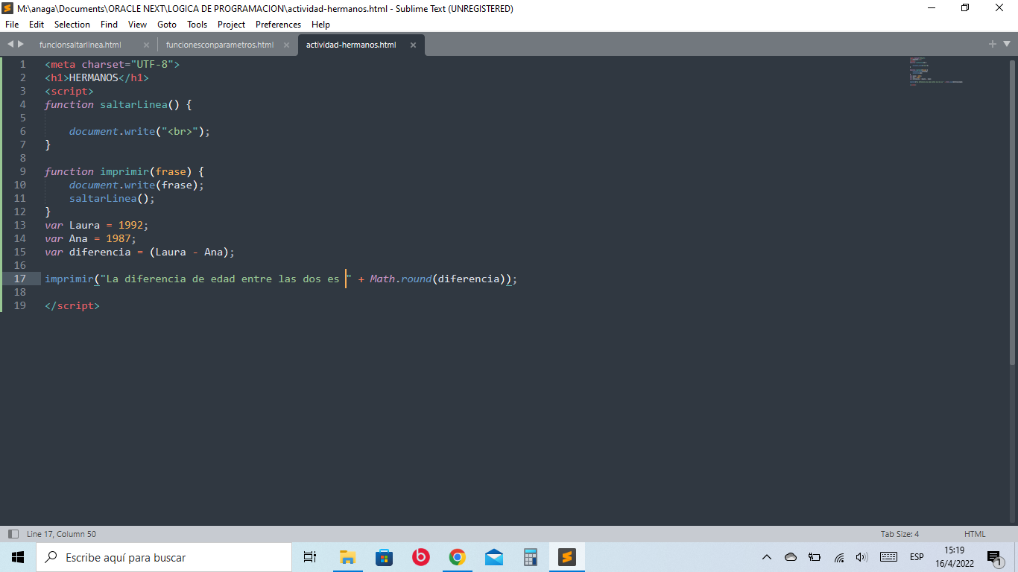Go to next tab with right arrow
Image resolution: width=1018 pixels, height=572 pixels.
(x=20, y=45)
